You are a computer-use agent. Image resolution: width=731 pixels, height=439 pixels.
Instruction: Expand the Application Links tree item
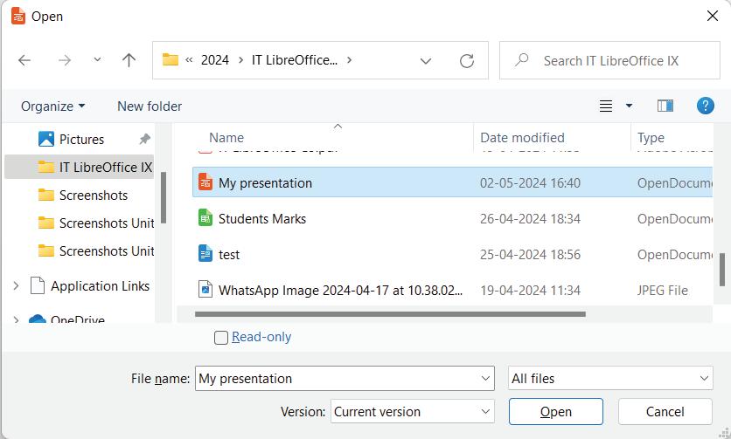coord(16,286)
